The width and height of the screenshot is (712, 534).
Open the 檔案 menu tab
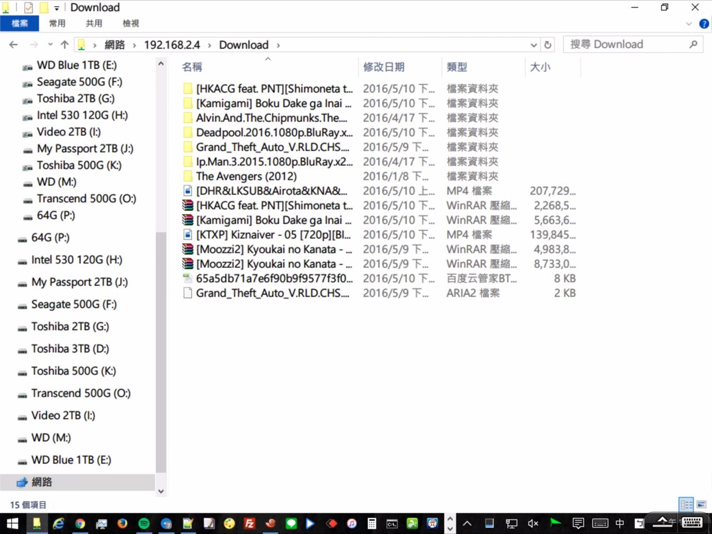point(19,23)
